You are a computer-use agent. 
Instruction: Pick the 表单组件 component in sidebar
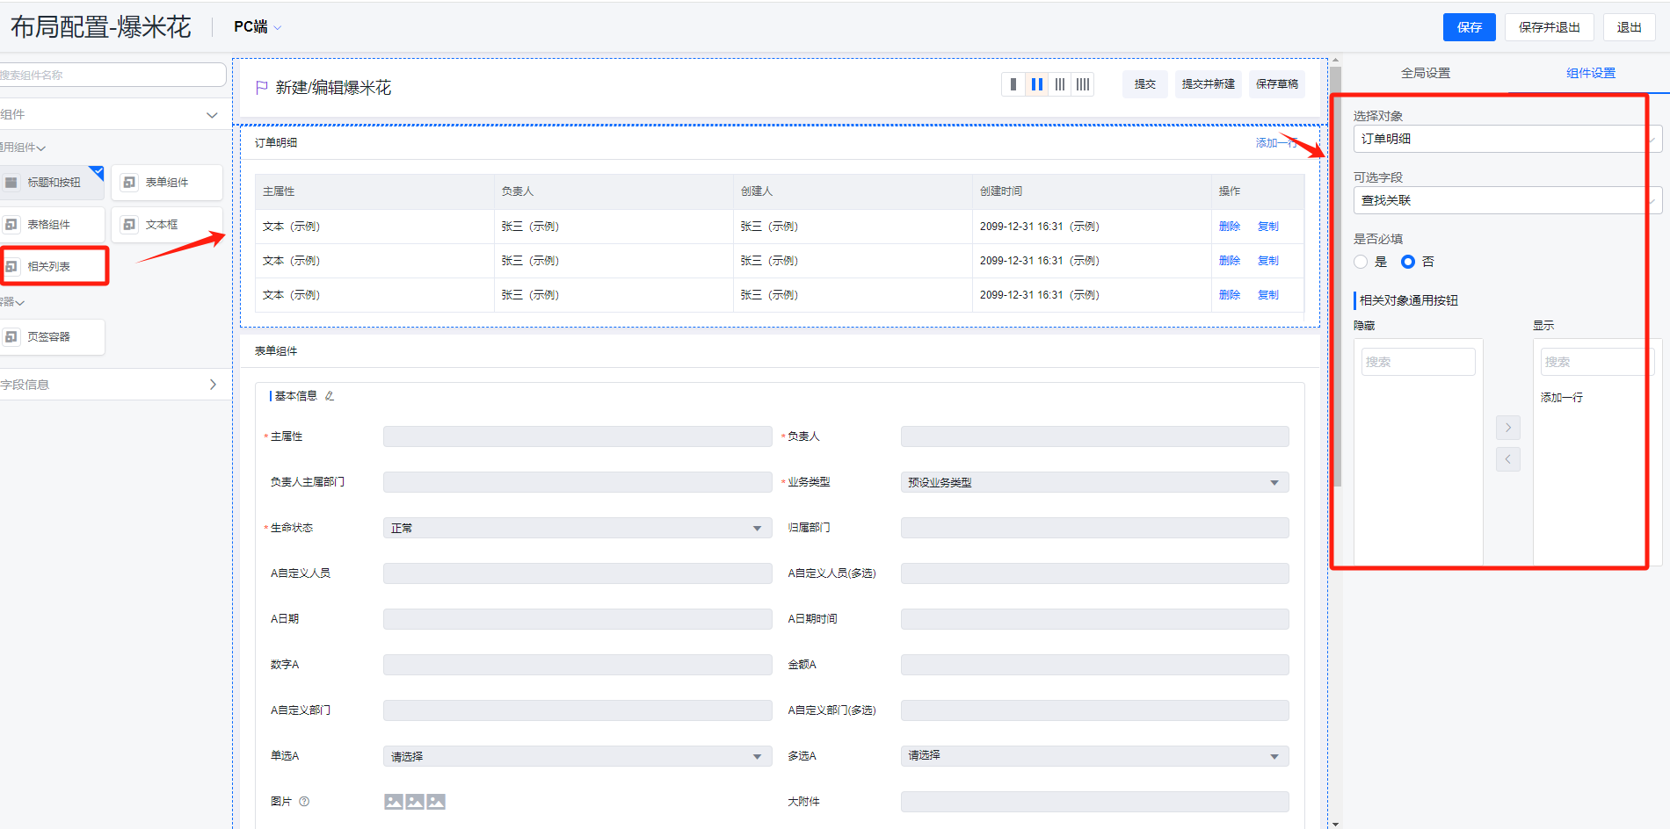tap(166, 183)
